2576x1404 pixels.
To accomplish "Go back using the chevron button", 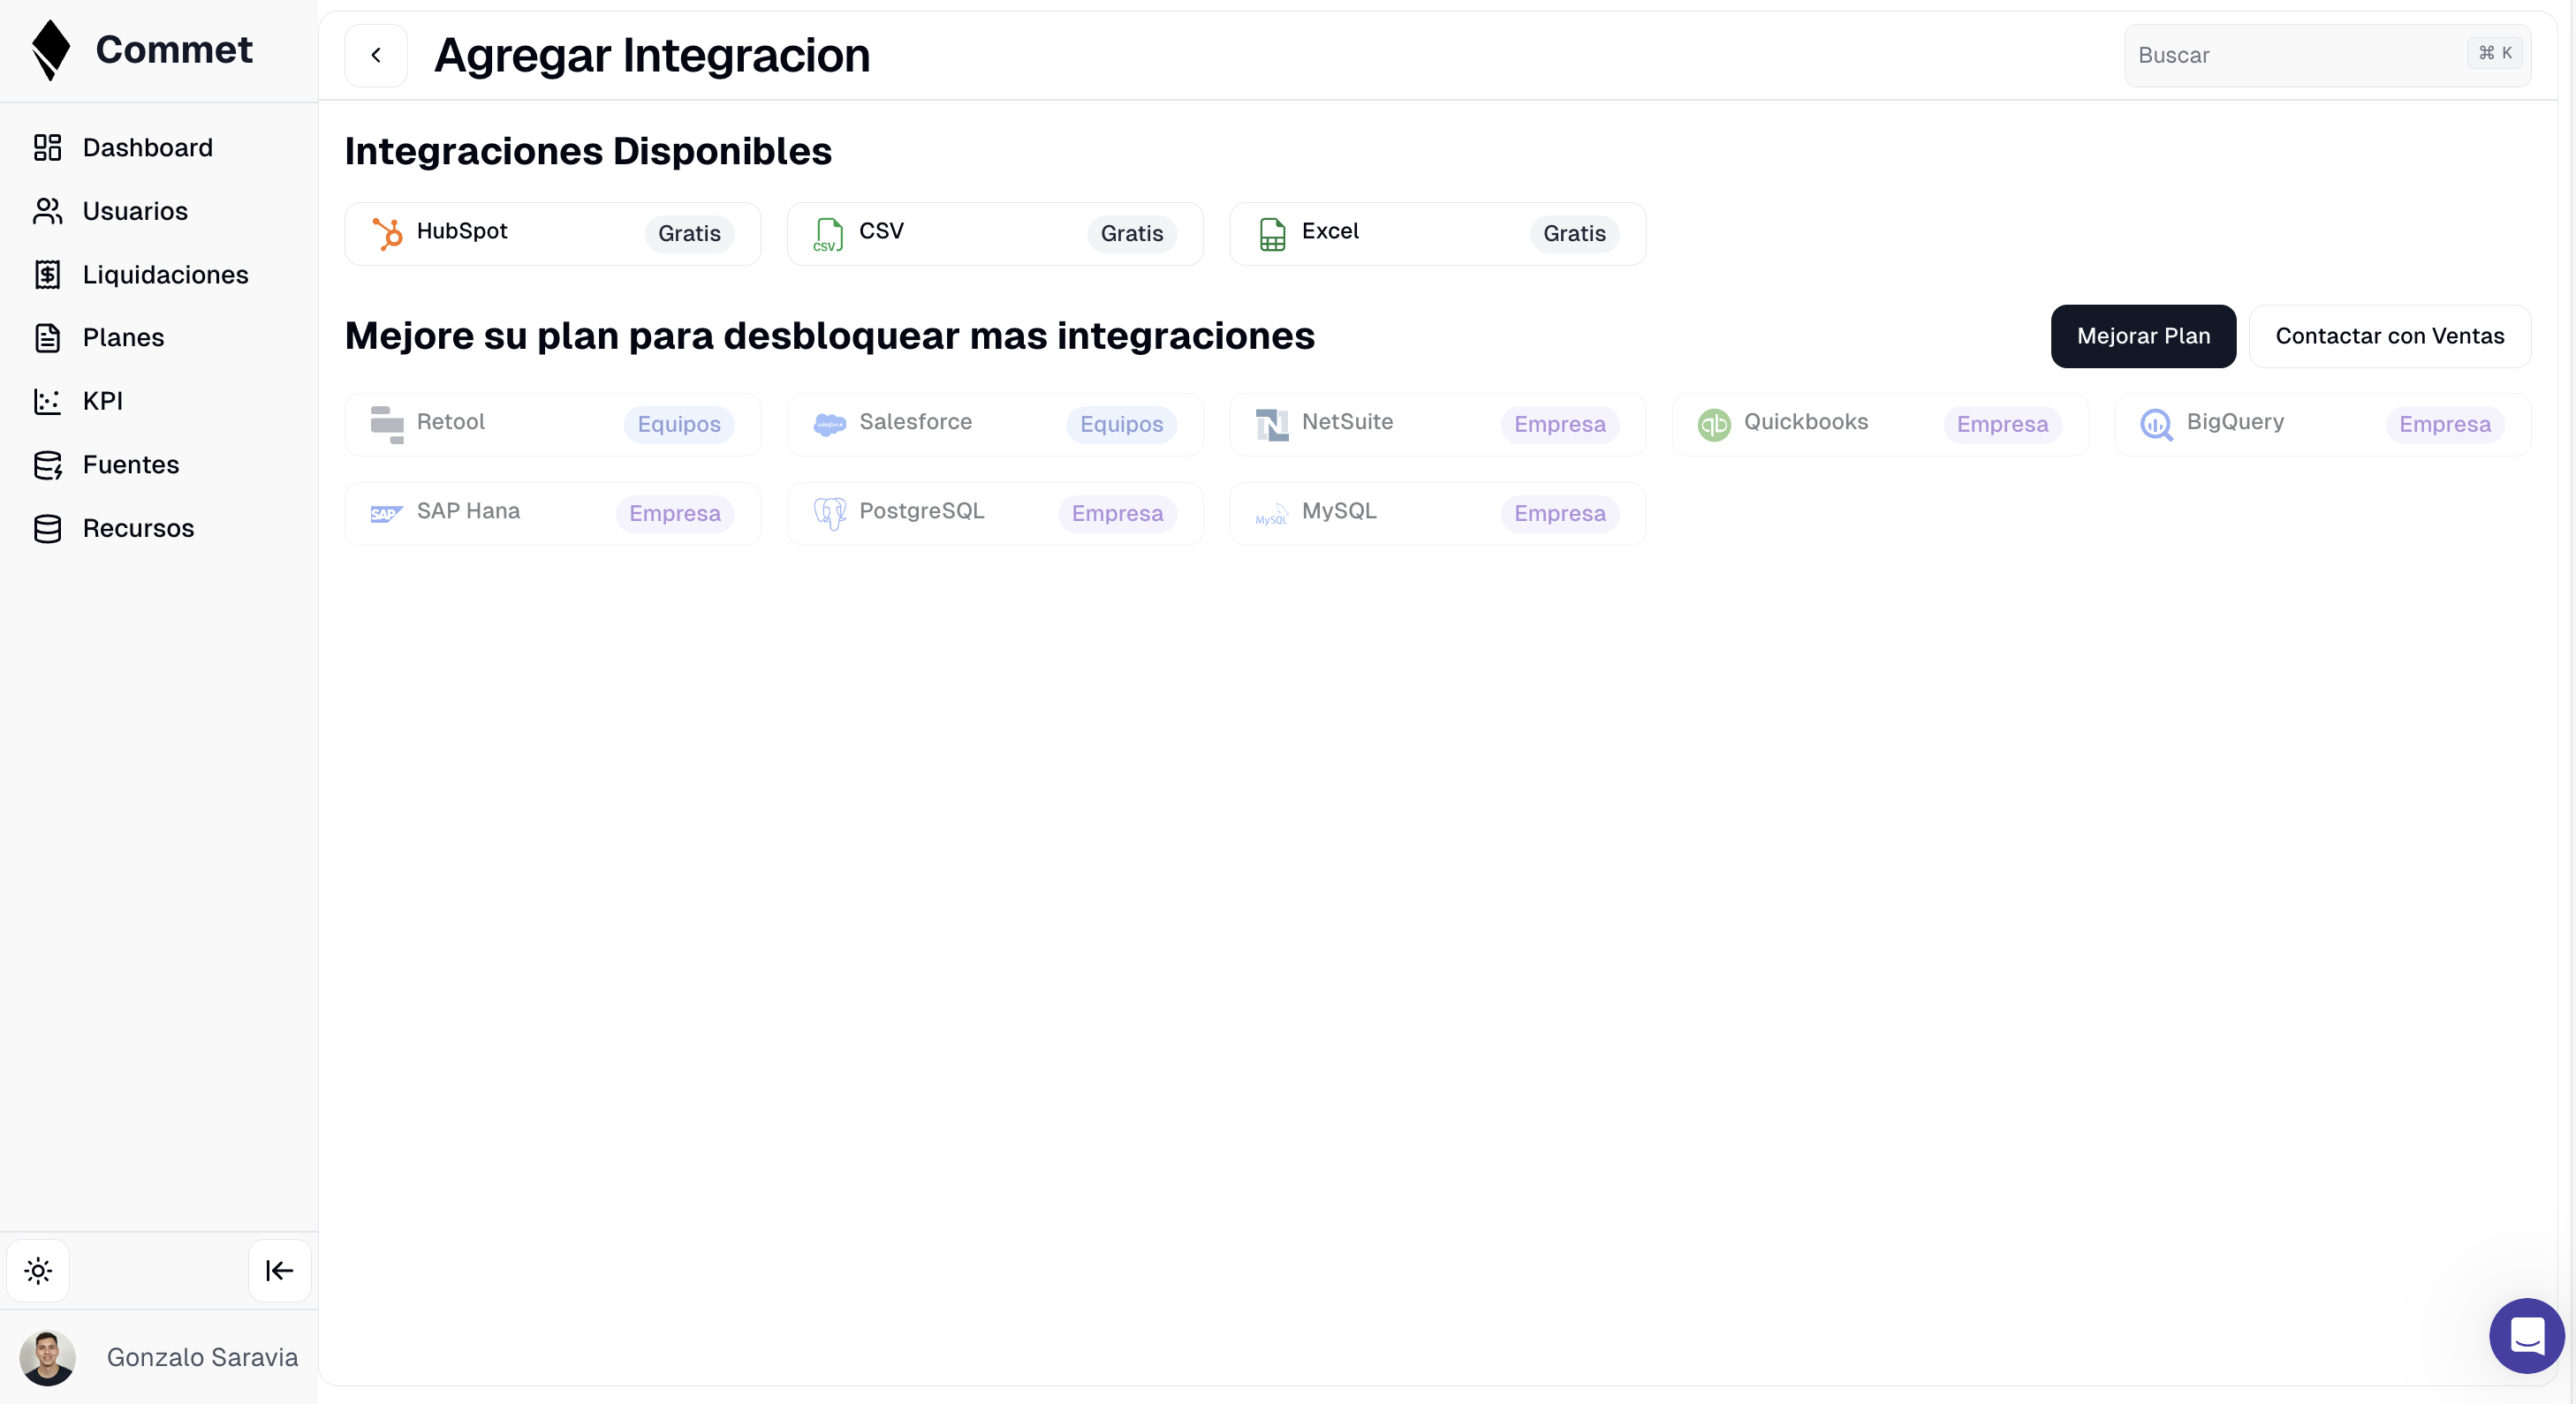I will (x=376, y=55).
